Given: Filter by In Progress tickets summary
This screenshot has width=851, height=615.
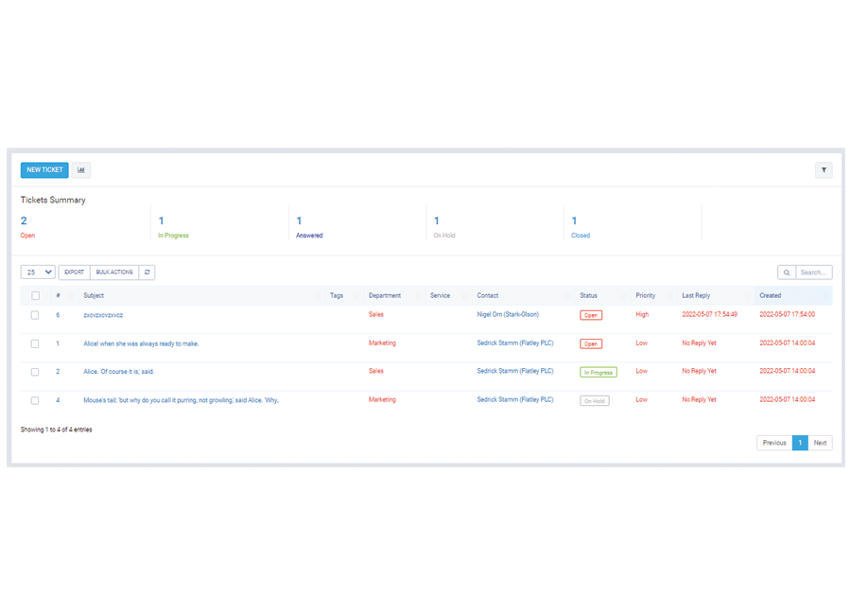Looking at the screenshot, I should coord(173,235).
